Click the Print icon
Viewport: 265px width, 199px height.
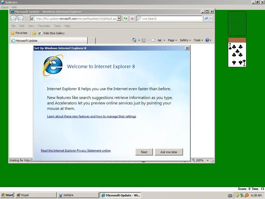pos(159,40)
